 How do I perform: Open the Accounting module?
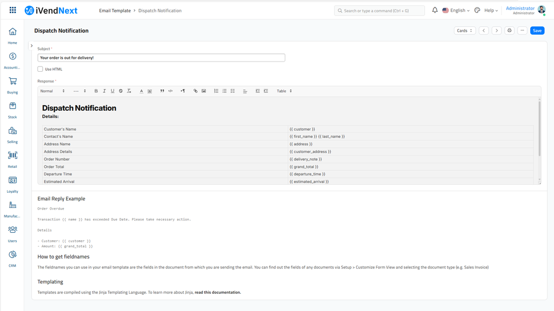(12, 60)
